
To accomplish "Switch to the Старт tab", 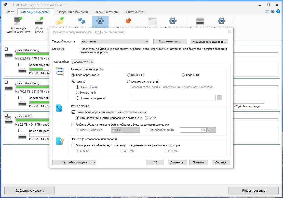I will click(10, 12).
